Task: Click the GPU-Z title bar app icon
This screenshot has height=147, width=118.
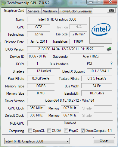Action: click(3, 3)
